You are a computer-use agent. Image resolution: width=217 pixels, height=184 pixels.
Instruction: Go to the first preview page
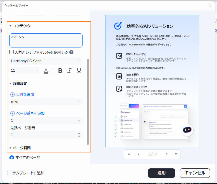coord(129,154)
